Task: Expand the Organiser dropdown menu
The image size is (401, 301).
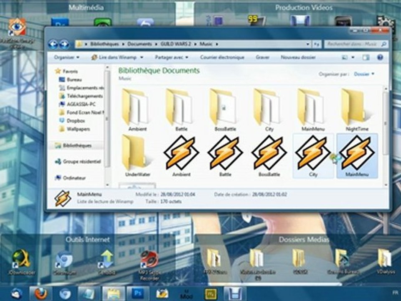Action: [x=66, y=57]
